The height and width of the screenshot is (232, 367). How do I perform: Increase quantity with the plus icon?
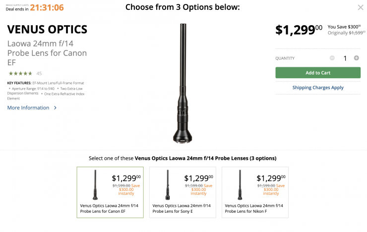pos(356,58)
